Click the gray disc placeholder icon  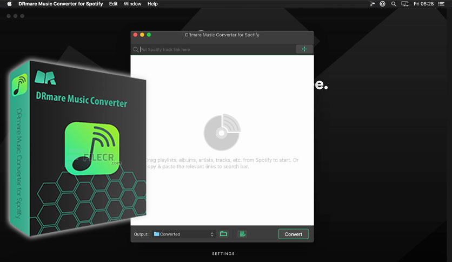(x=222, y=132)
